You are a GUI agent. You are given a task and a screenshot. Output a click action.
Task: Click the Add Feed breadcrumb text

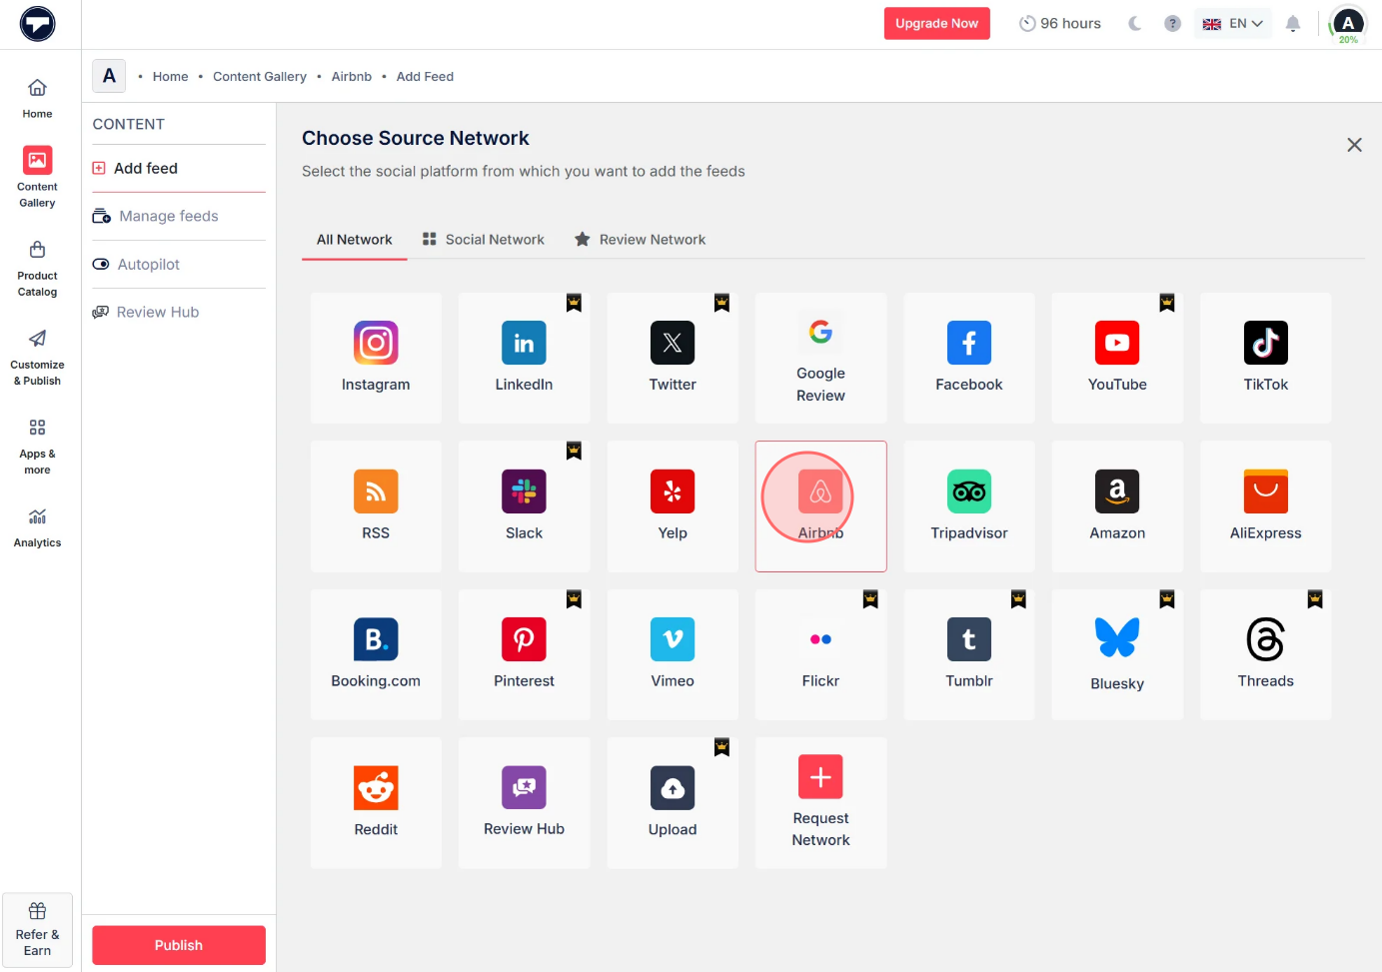425,76
